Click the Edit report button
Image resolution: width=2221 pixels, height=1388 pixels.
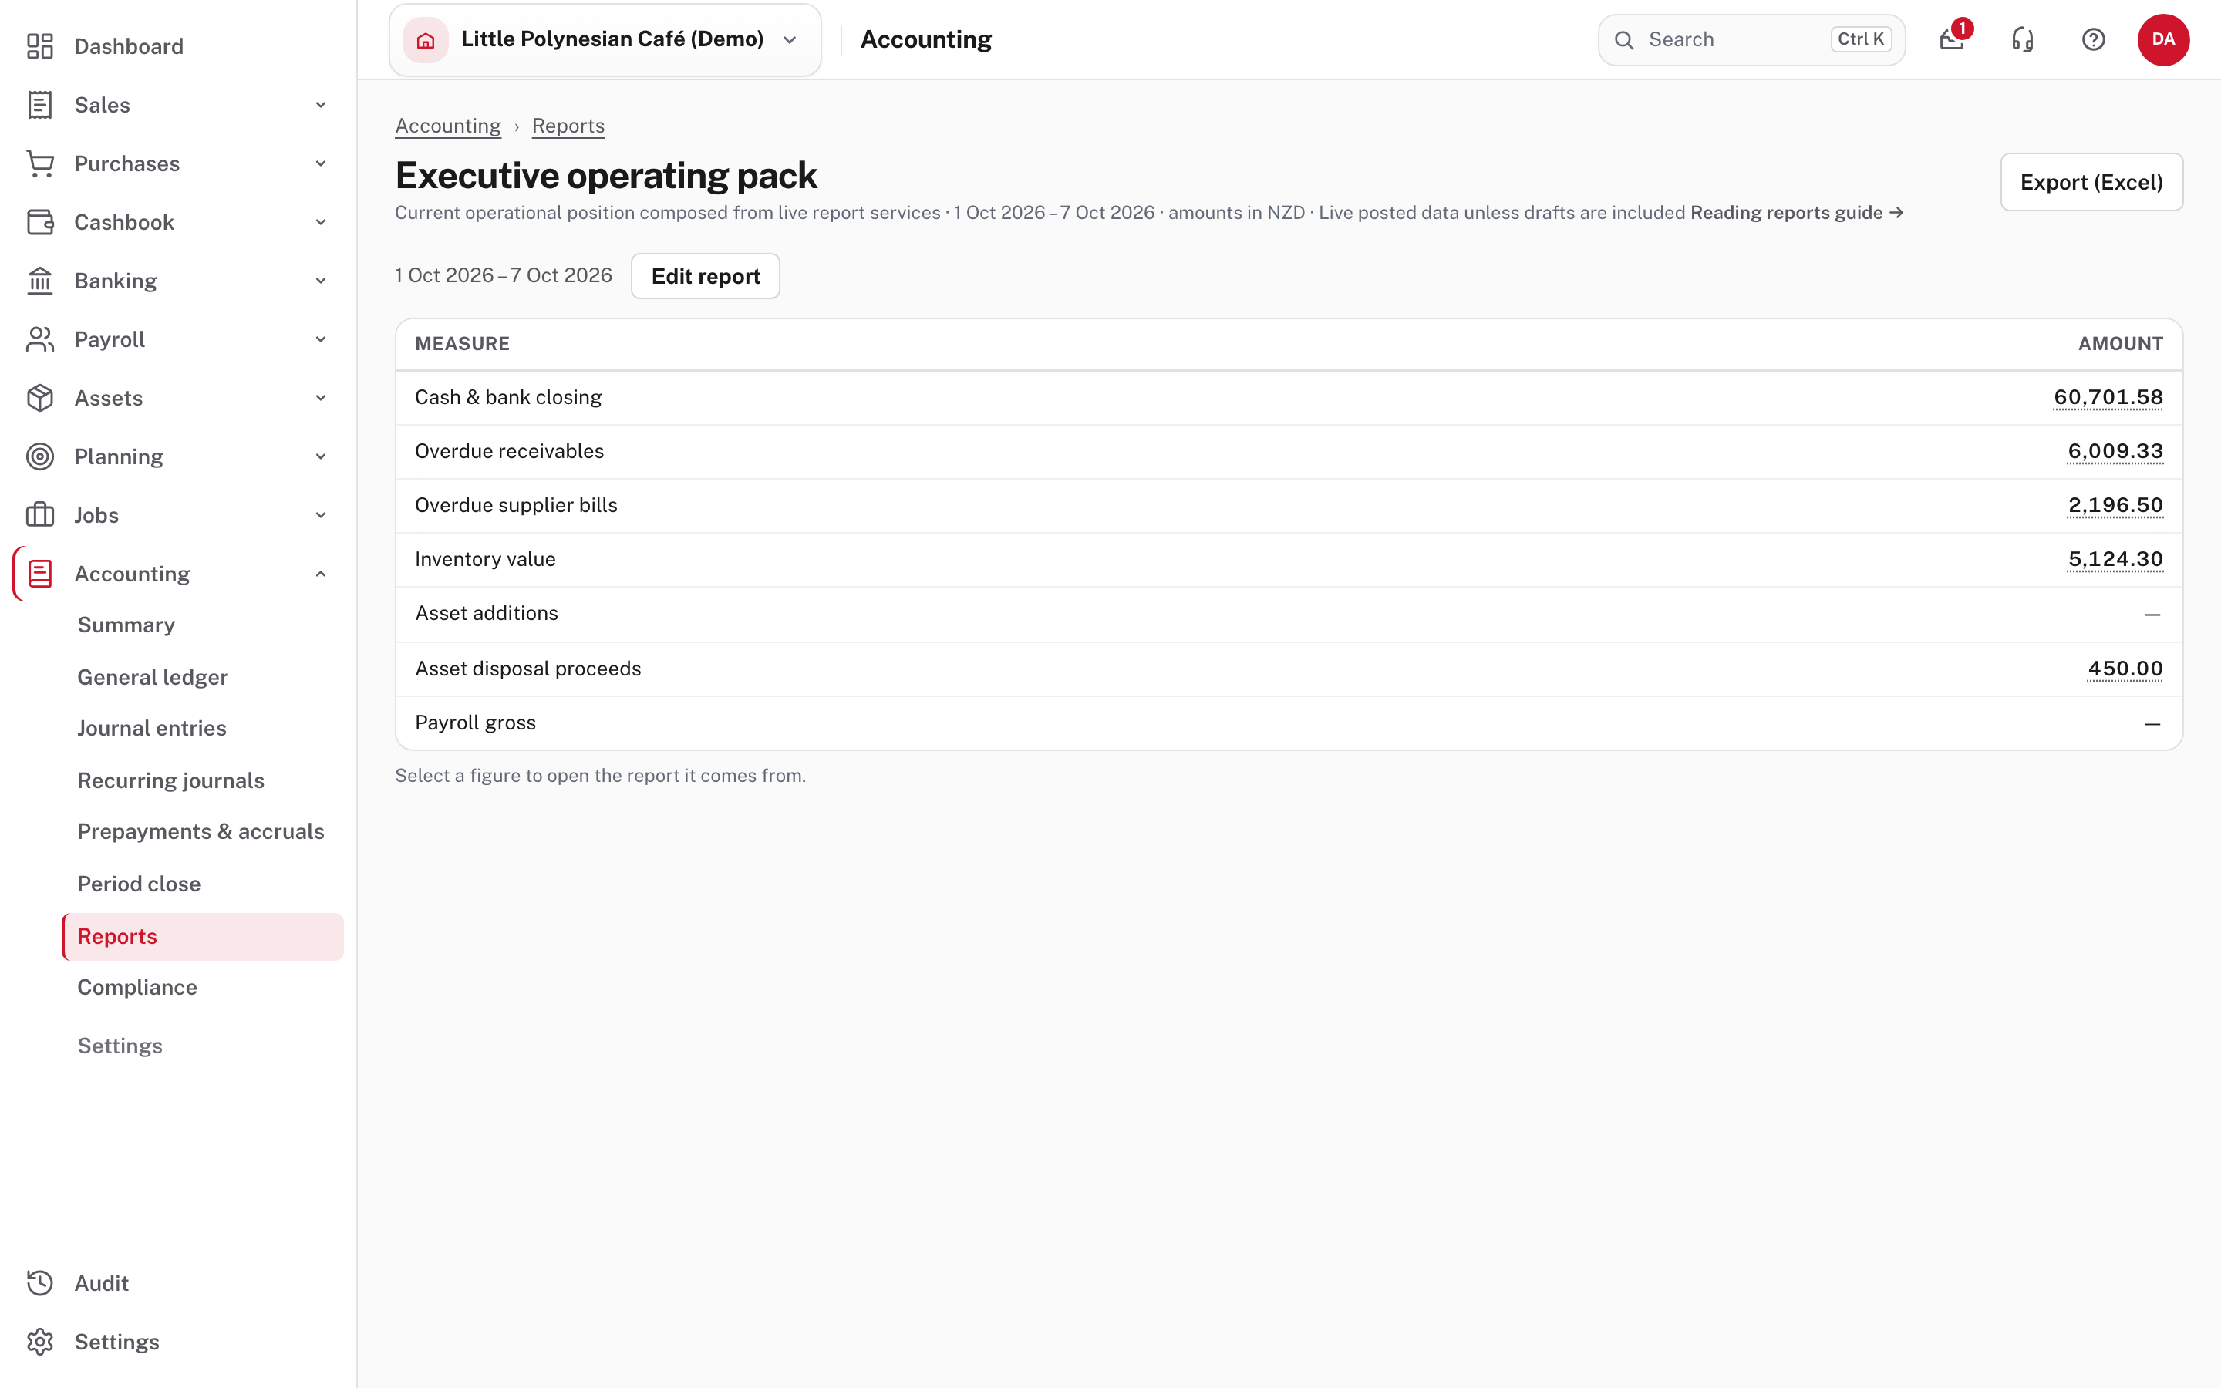(705, 275)
